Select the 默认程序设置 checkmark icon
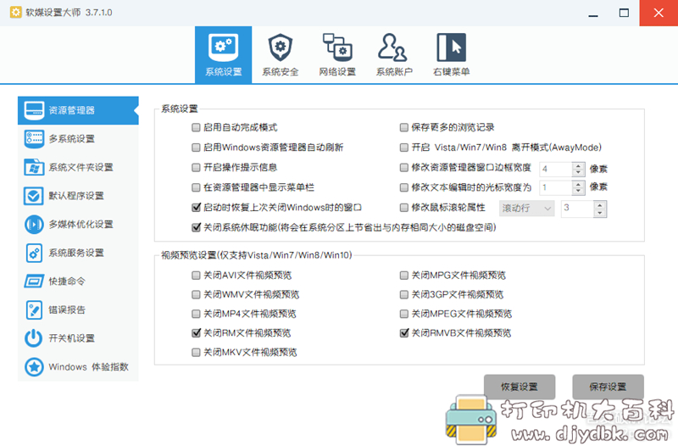Image resolution: width=678 pixels, height=446 pixels. coord(34,196)
